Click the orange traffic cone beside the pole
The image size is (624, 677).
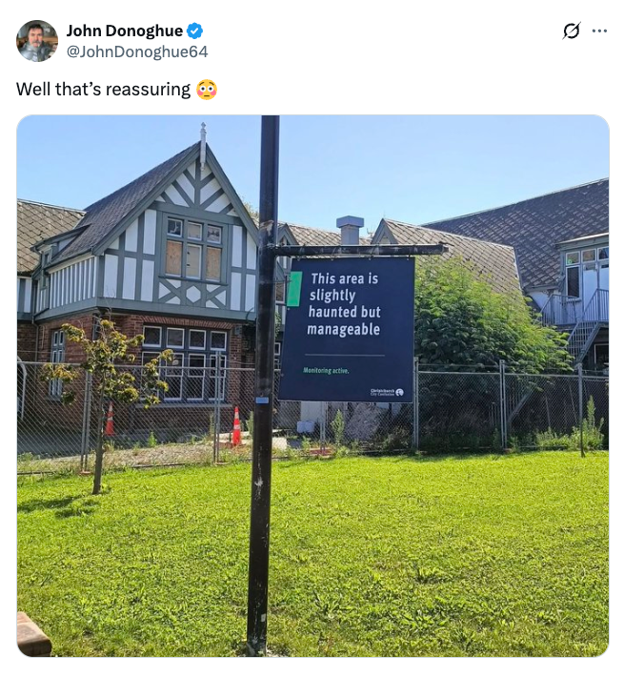pos(236,426)
